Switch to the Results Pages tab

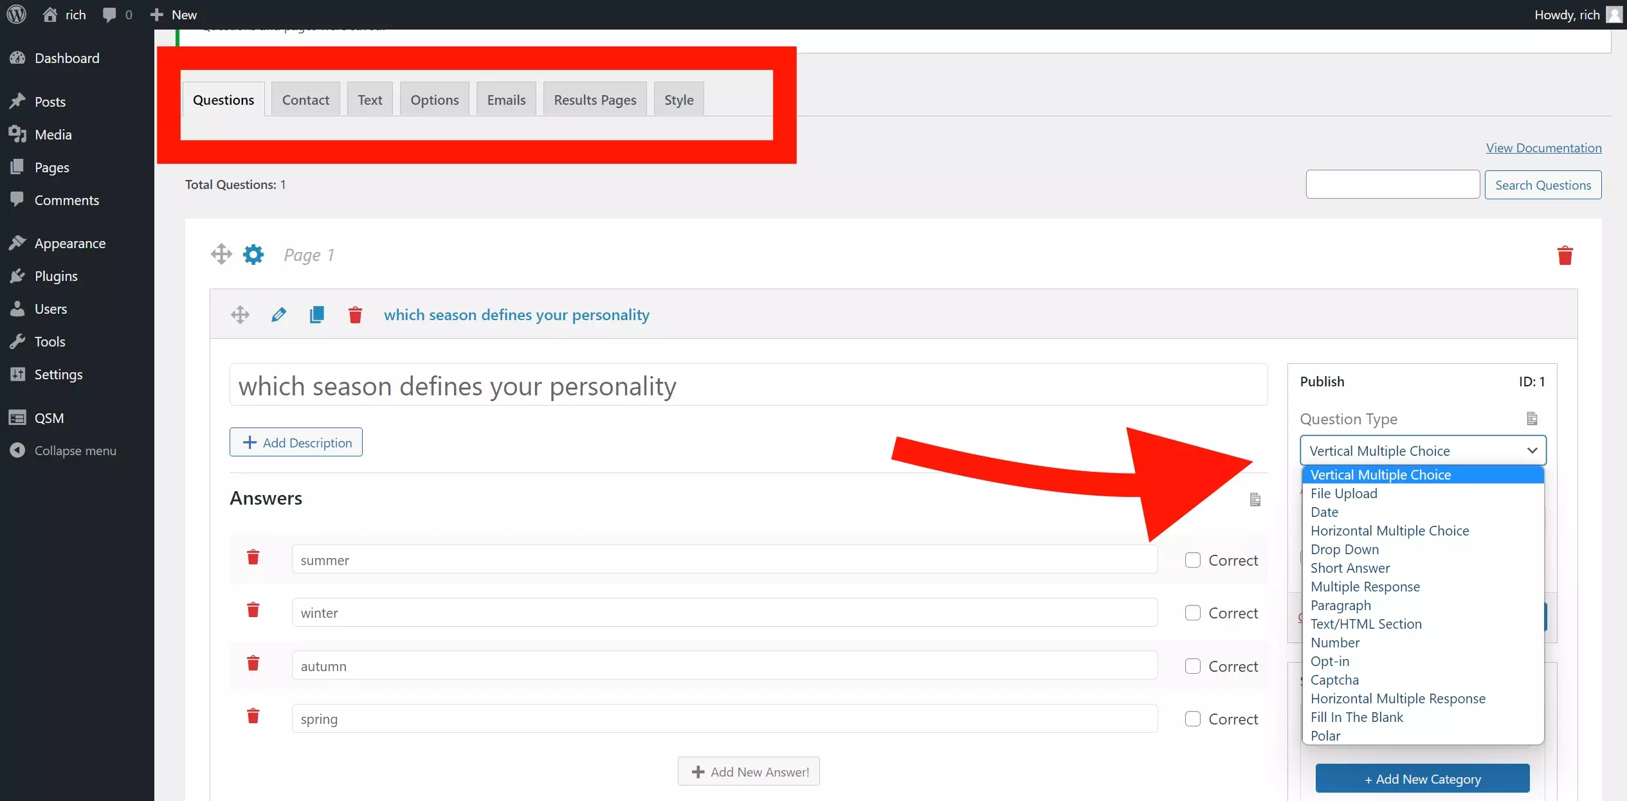coord(595,100)
